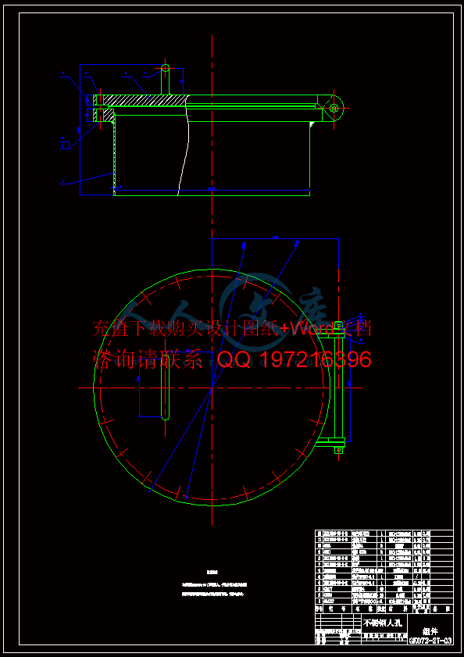The width and height of the screenshot is (464, 657).
Task: Select the drawing number GK073-27-03
Action: coord(430,641)
